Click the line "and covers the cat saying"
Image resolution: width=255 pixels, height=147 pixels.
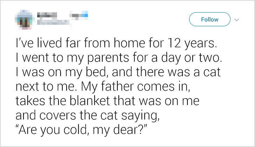click(x=88, y=115)
